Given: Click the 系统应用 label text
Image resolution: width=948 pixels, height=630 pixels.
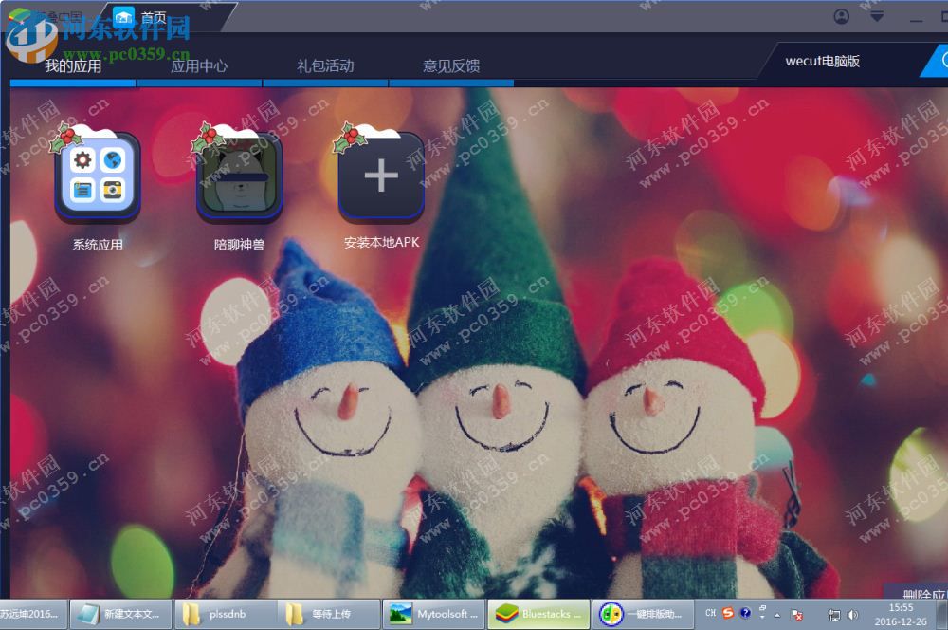Looking at the screenshot, I should pyautogui.click(x=98, y=245).
